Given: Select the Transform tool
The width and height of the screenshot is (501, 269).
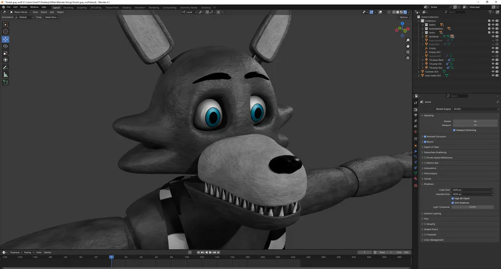Looking at the screenshot, I should [6, 59].
